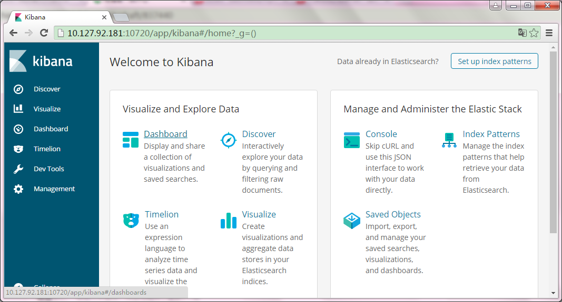Screen dimensions: 562x302
Task: Open the Discover link in Explore Data
Action: [259, 134]
